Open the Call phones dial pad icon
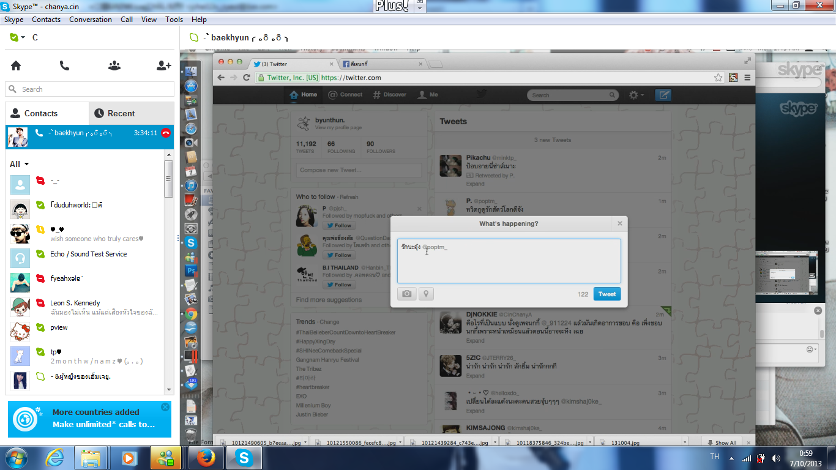The image size is (836, 470). (x=64, y=65)
